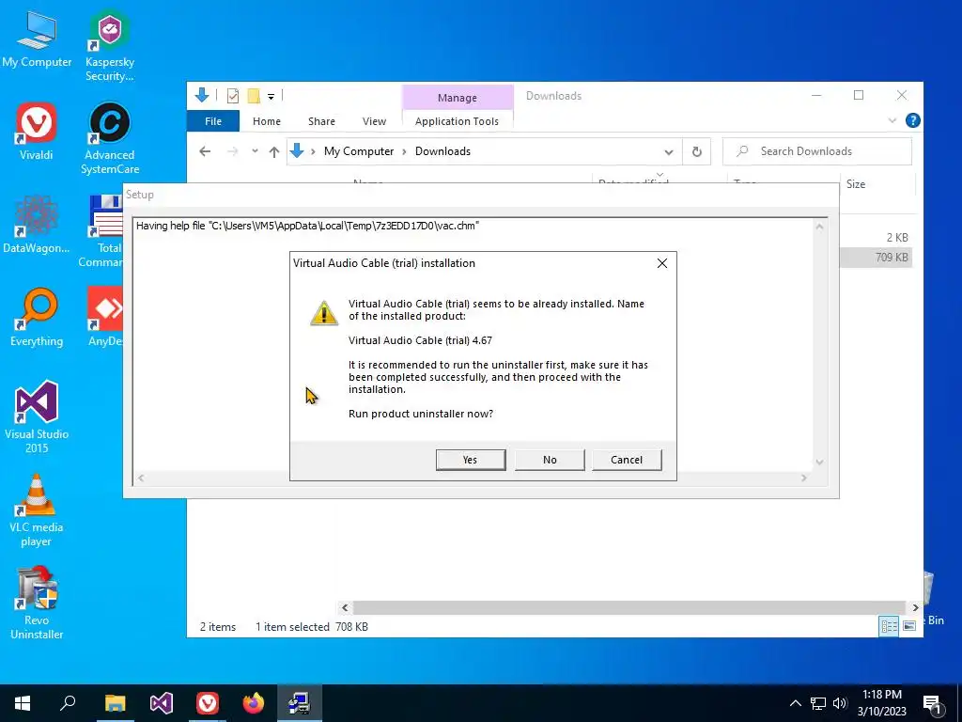Select the Setup installer taskbar icon
This screenshot has width=962, height=722.
(300, 703)
